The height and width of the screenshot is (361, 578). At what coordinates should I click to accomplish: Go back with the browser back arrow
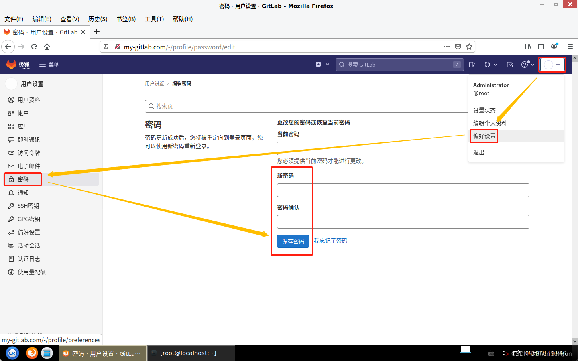tap(8, 47)
